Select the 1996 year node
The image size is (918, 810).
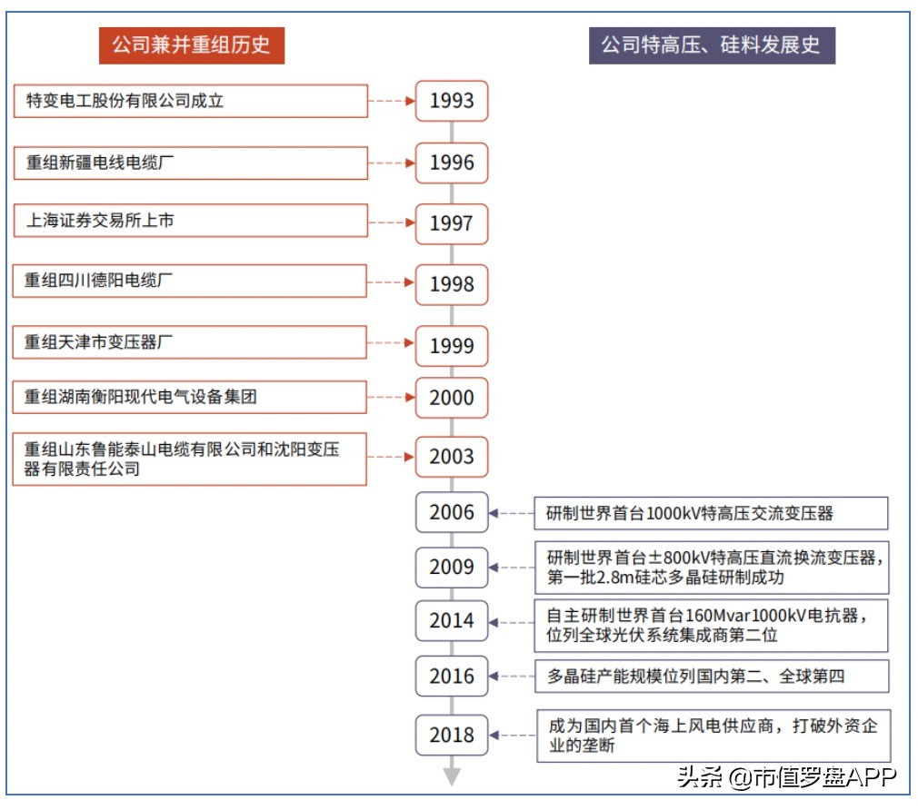click(x=451, y=163)
